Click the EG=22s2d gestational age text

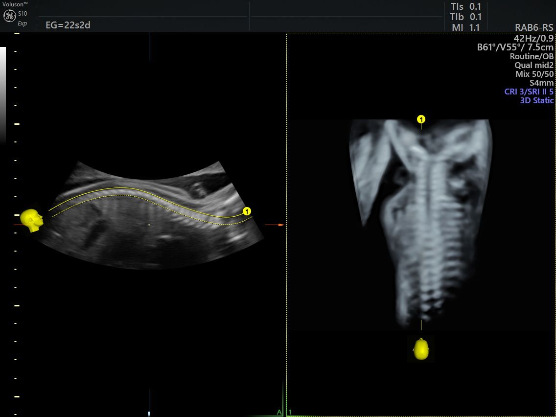point(68,25)
